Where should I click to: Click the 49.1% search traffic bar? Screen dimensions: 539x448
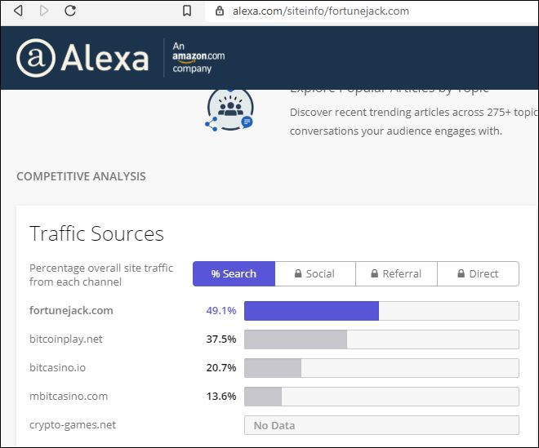[381, 311]
